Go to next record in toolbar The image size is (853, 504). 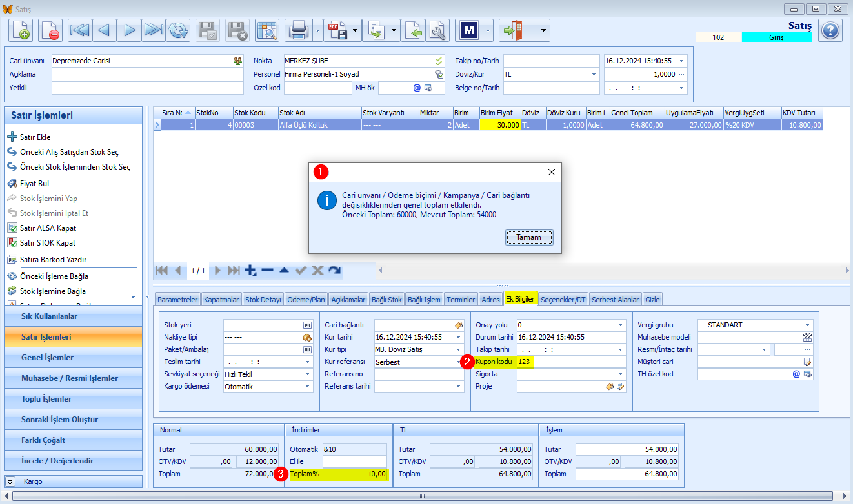(x=129, y=30)
